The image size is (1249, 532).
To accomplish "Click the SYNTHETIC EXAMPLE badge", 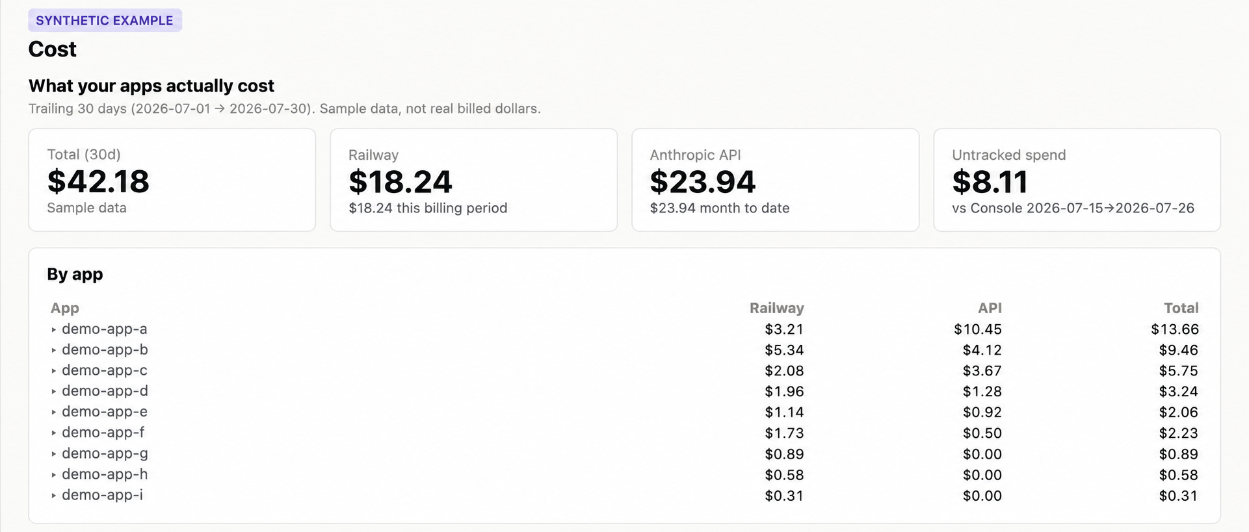I will tap(105, 20).
